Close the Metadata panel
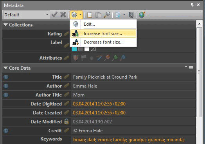205x144 pixels. tap(198, 5)
